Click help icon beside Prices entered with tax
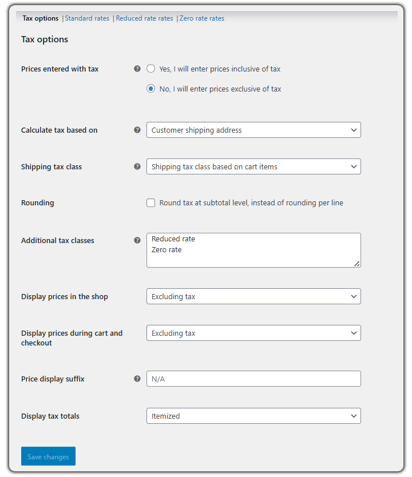The height and width of the screenshot is (477, 412). [137, 69]
